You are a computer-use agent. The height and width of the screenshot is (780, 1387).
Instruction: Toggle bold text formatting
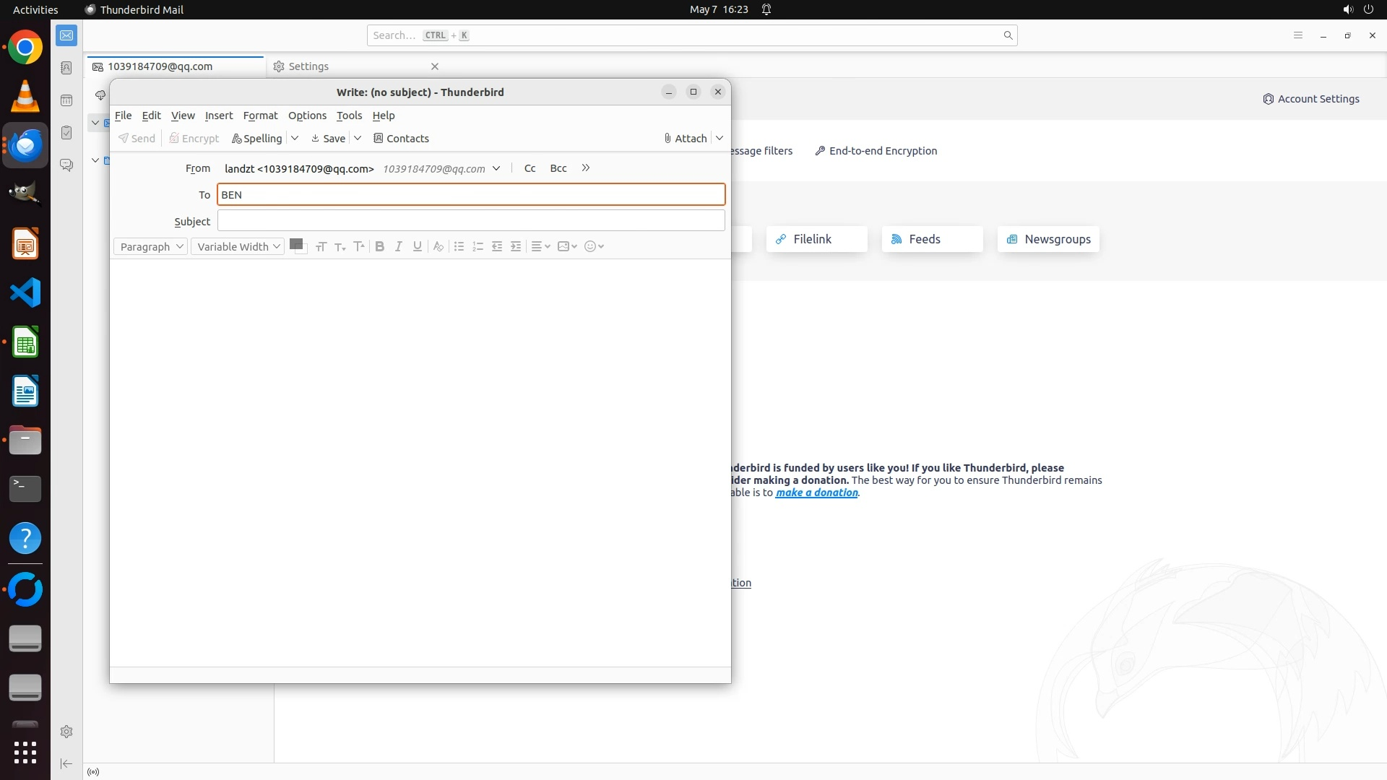click(x=379, y=246)
